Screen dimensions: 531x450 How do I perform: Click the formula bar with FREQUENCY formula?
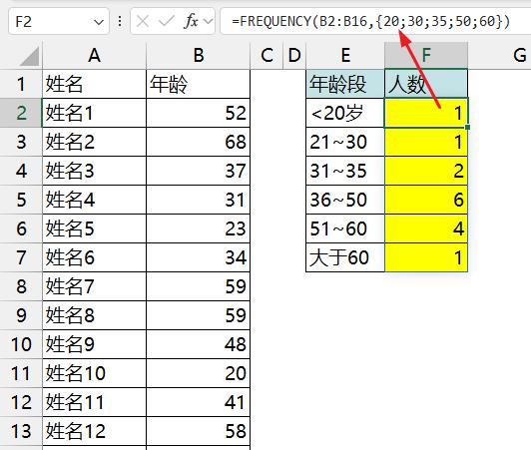pyautogui.click(x=375, y=22)
